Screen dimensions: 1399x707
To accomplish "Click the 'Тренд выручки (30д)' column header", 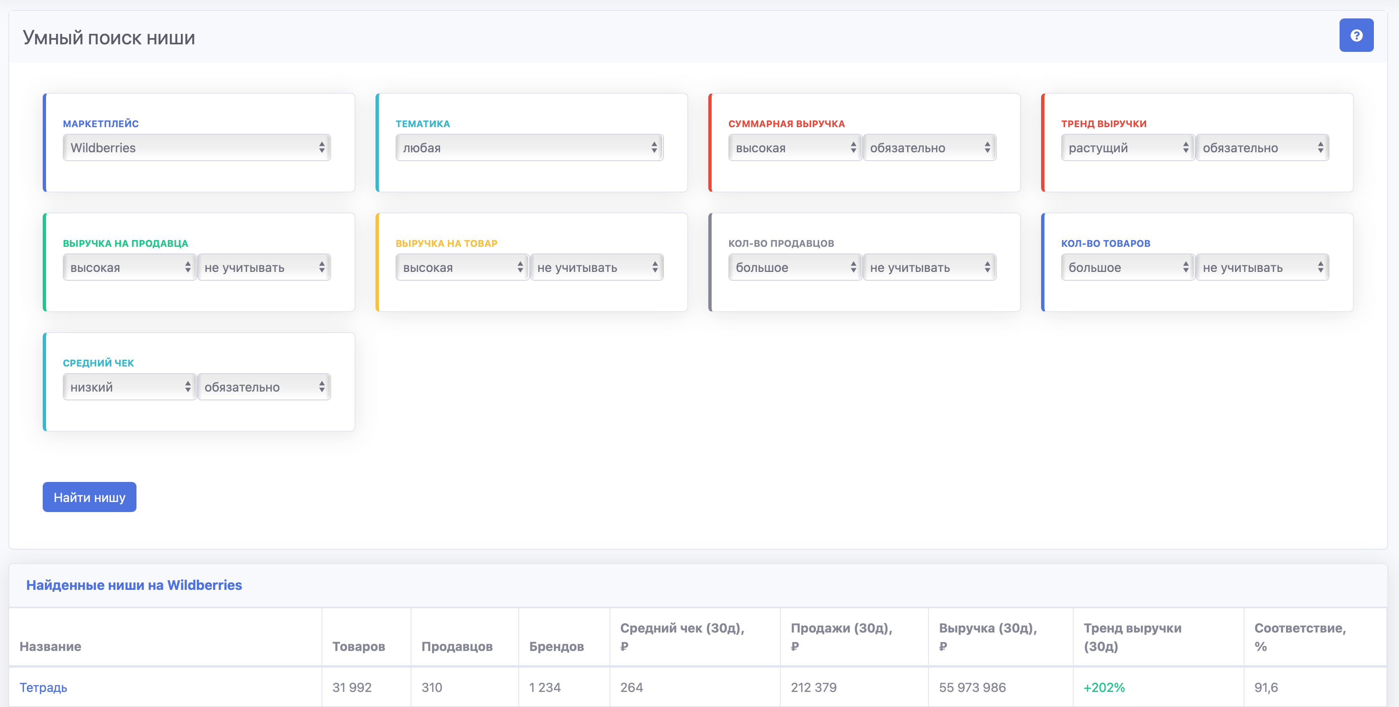I will coord(1132,637).
